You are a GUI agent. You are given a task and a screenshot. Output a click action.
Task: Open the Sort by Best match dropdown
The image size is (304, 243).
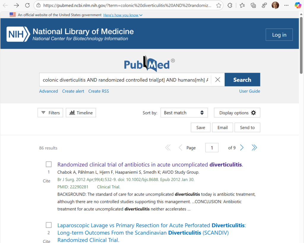pyautogui.click(x=184, y=113)
